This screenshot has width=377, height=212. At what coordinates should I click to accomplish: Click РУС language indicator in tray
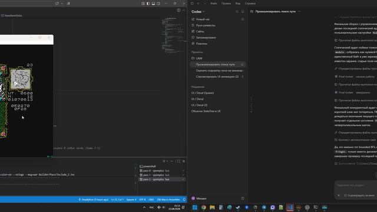click(151, 207)
